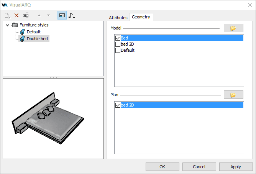Check the bed 2D checkbox under Model
Image resolution: width=256 pixels, height=174 pixels.
tap(118, 44)
